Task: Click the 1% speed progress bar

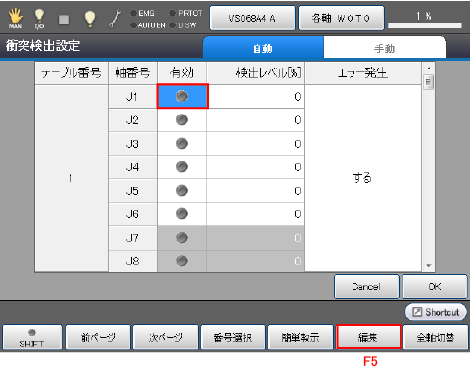Action: pos(425,25)
